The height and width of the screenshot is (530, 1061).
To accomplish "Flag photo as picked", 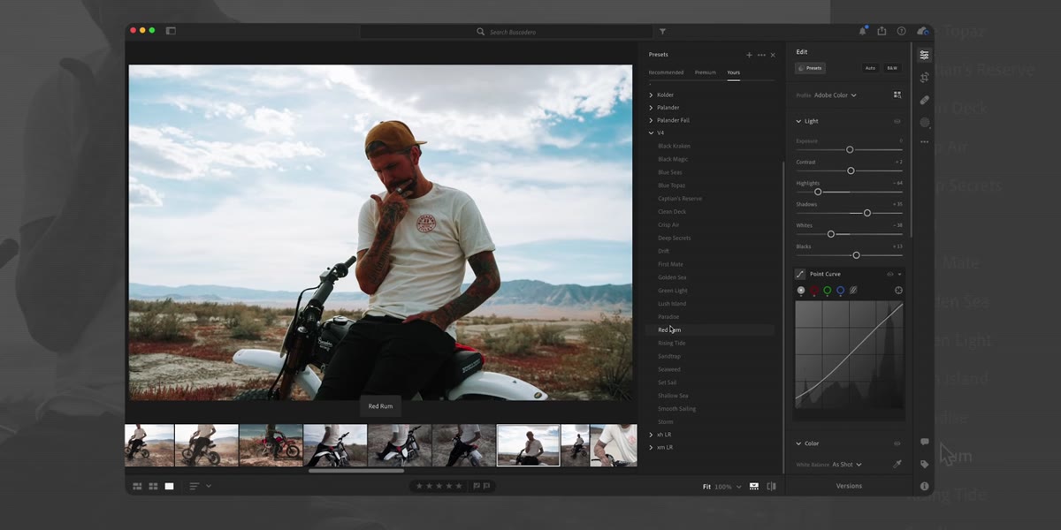I will pyautogui.click(x=476, y=486).
